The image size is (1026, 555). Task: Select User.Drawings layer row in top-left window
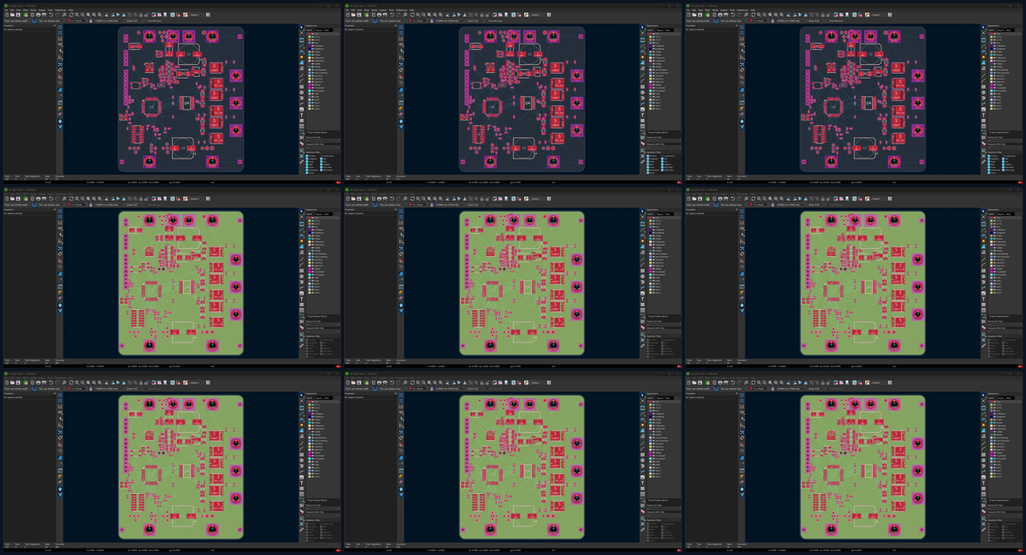323,70
